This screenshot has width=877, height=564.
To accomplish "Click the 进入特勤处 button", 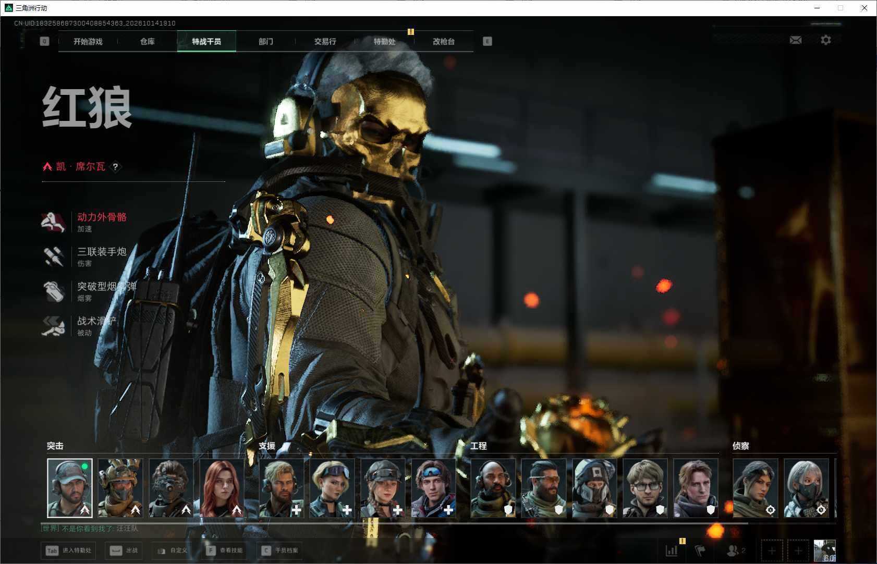I will [69, 550].
